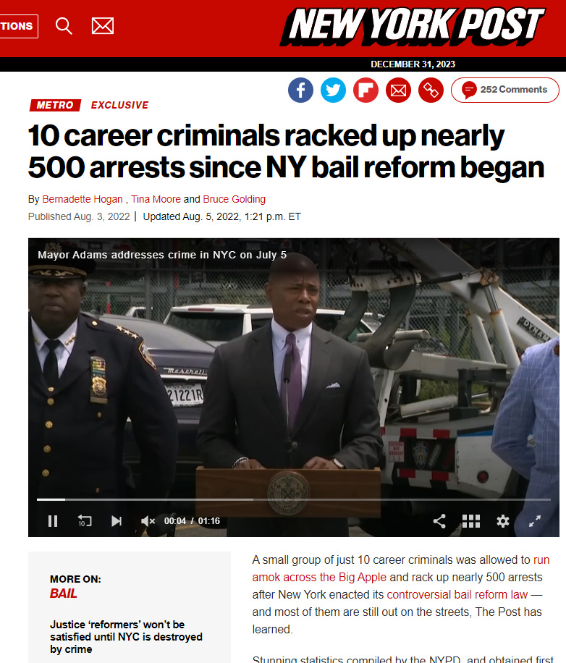
Task: Open the search magnifier icon
Action: [x=64, y=26]
